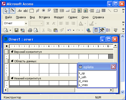Select the Image tool
Screen dimensions: 126x100
[x=73, y=11]
